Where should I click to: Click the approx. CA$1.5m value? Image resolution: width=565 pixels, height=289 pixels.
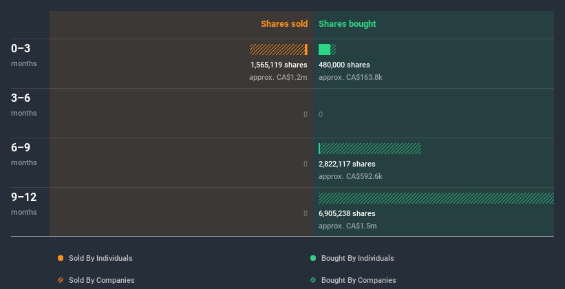pos(348,226)
